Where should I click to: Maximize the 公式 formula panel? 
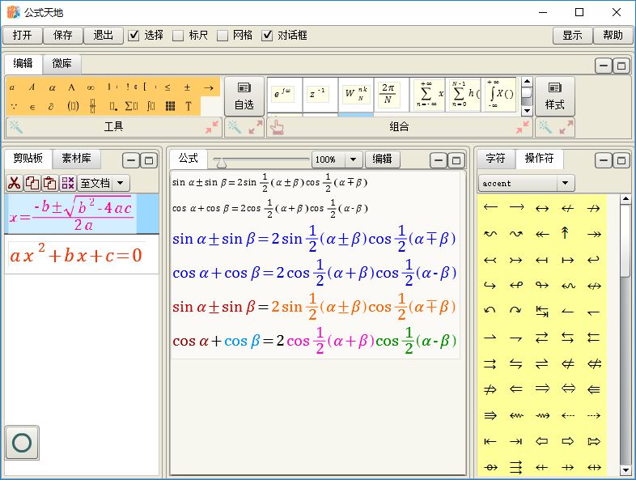tap(456, 161)
